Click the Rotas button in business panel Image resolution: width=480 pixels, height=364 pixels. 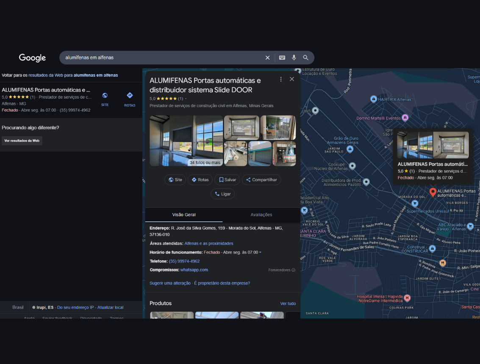pyautogui.click(x=200, y=180)
